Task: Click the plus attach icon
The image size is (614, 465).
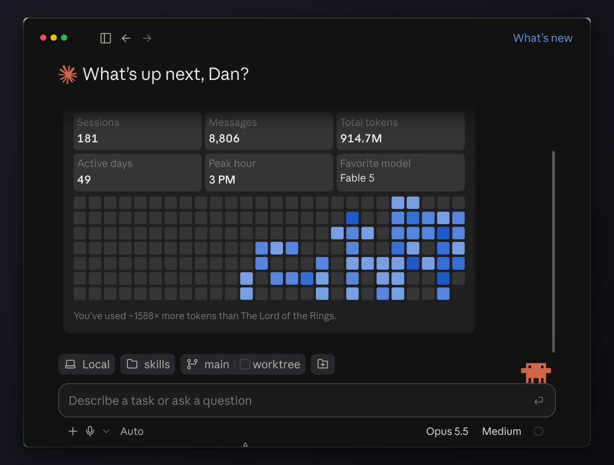Action: point(73,431)
